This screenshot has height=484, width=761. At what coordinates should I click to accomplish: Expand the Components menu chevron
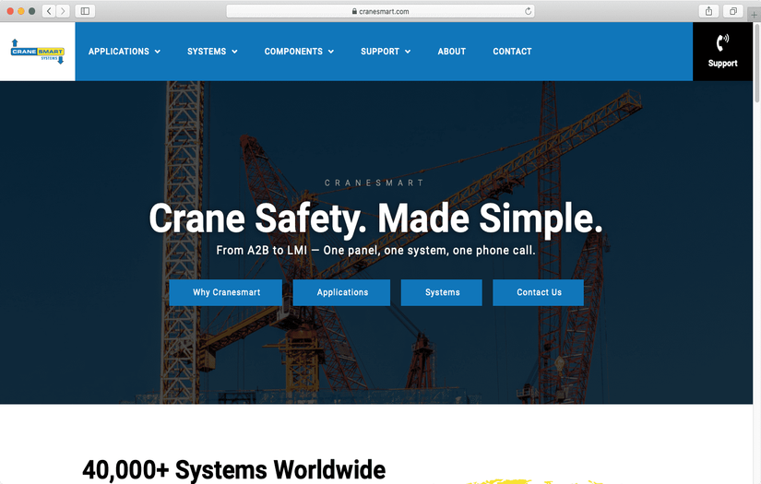[x=331, y=52]
